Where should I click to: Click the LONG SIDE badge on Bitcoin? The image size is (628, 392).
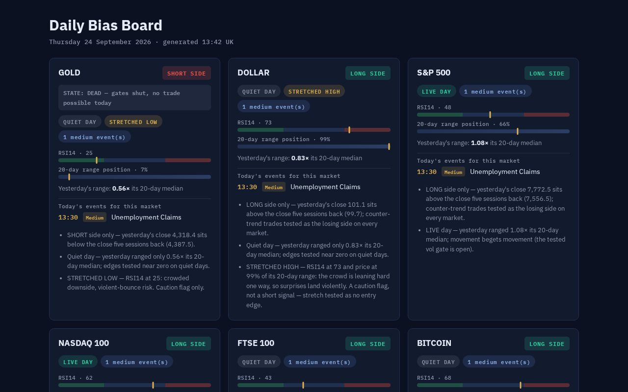click(547, 343)
